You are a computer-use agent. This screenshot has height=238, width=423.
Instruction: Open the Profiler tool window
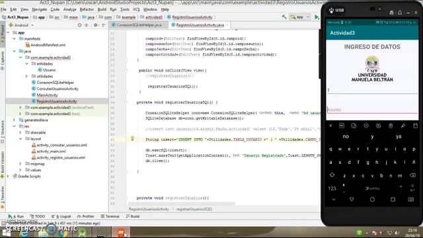pos(86,216)
